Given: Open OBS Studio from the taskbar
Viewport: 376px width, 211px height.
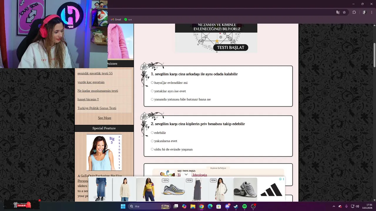Looking at the screenshot, I should pos(253,206).
